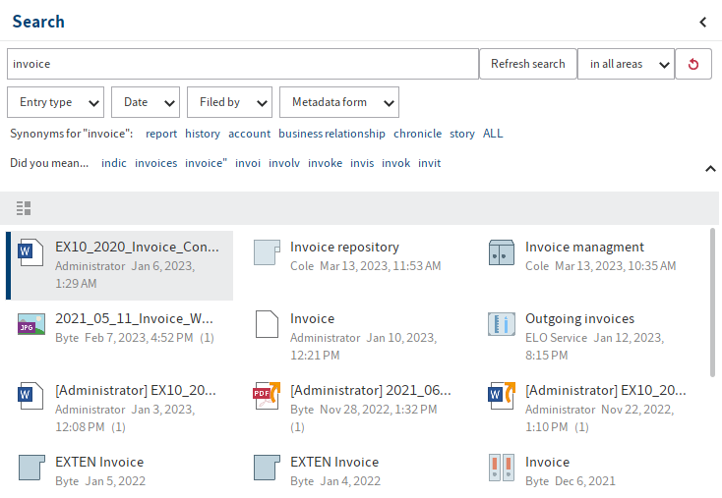Screen dimensions: 722x498
Task: Collapse the Search panel with the back chevron
Action: [x=702, y=22]
